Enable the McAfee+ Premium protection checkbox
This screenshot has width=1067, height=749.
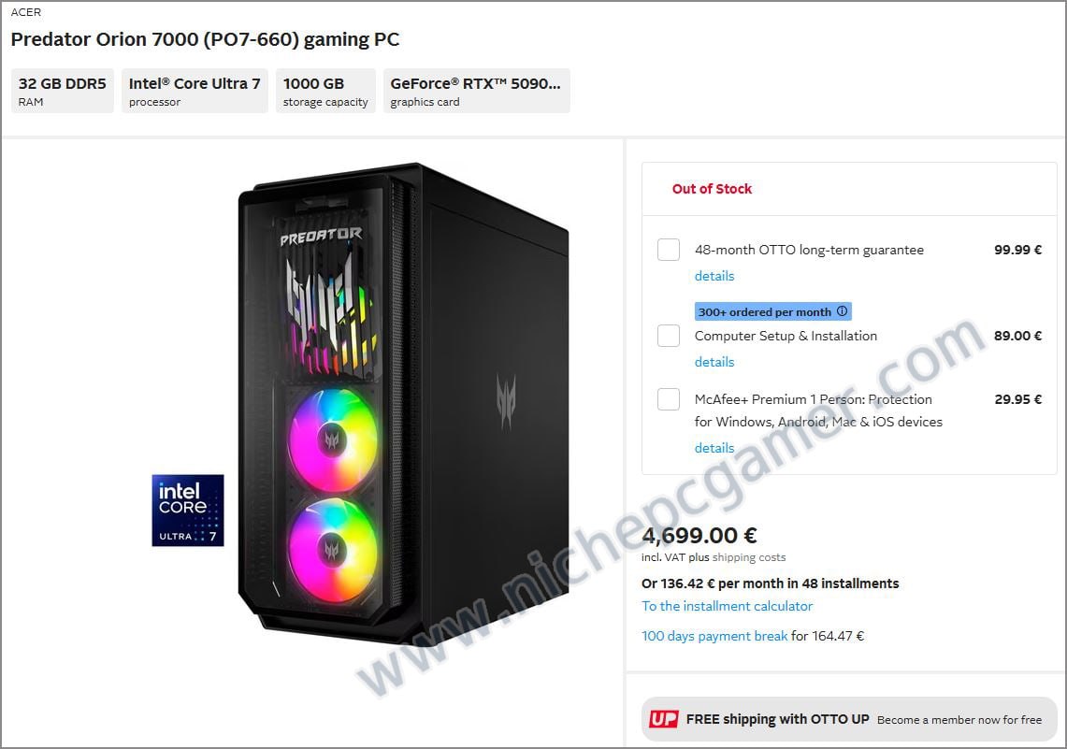[669, 399]
